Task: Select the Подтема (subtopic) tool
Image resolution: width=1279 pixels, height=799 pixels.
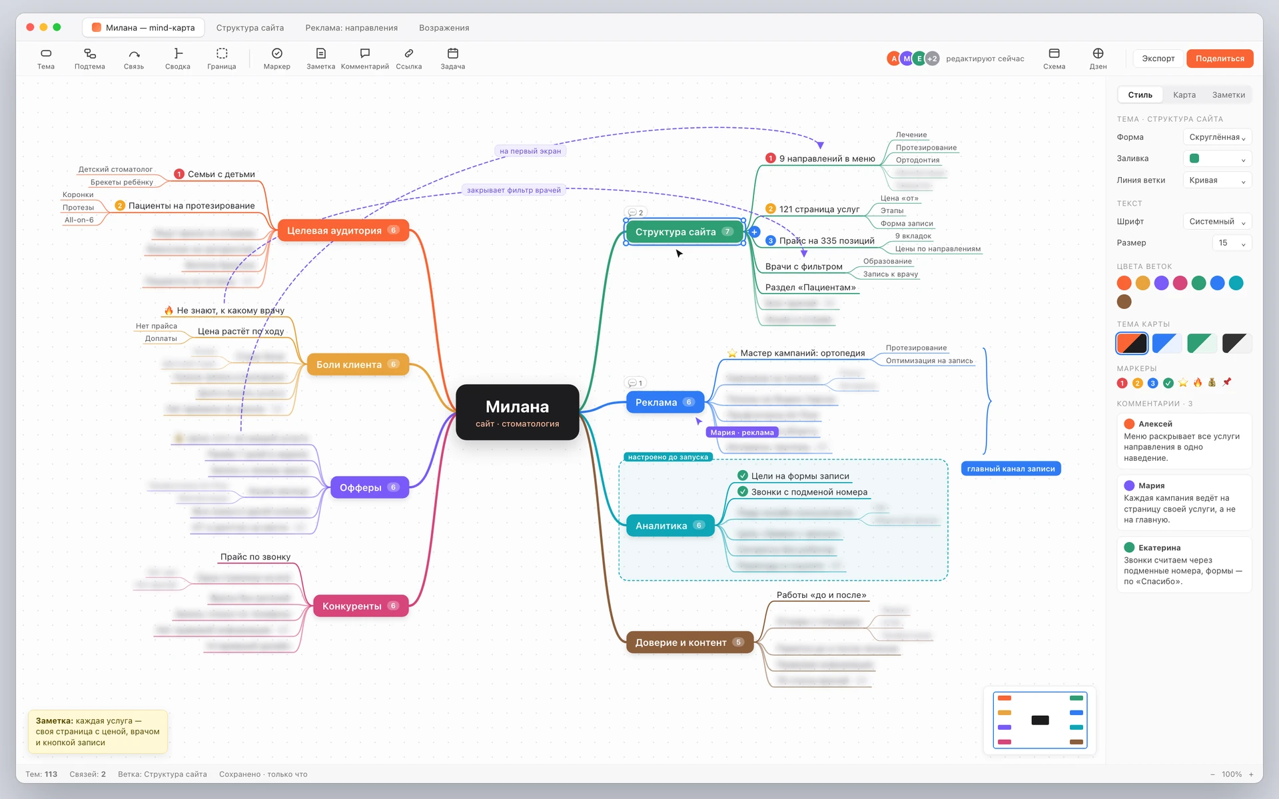Action: click(89, 59)
